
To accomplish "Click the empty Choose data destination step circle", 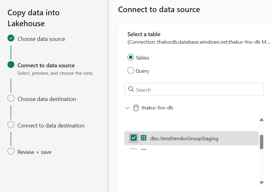I will 11,98.
